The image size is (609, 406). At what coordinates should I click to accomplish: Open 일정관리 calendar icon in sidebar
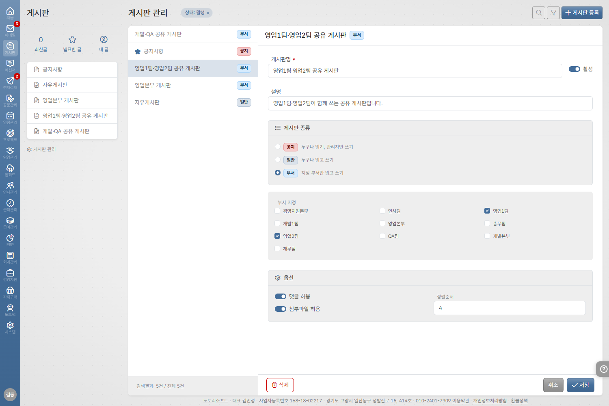[x=10, y=118]
